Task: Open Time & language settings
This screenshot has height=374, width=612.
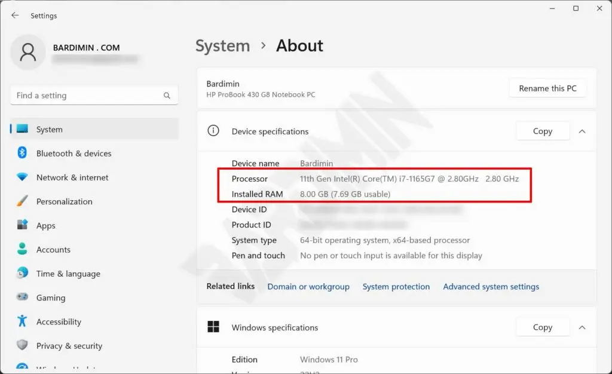Action: click(x=94, y=274)
